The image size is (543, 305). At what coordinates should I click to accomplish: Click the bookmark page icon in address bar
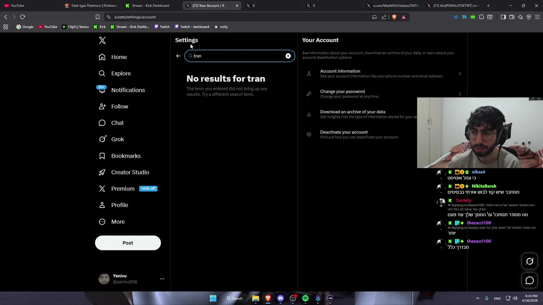[97, 17]
